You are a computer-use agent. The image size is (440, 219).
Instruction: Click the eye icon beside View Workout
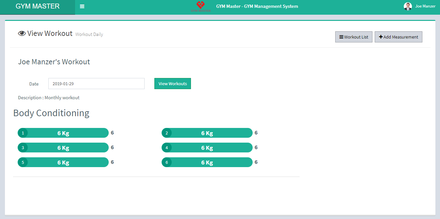click(x=22, y=34)
